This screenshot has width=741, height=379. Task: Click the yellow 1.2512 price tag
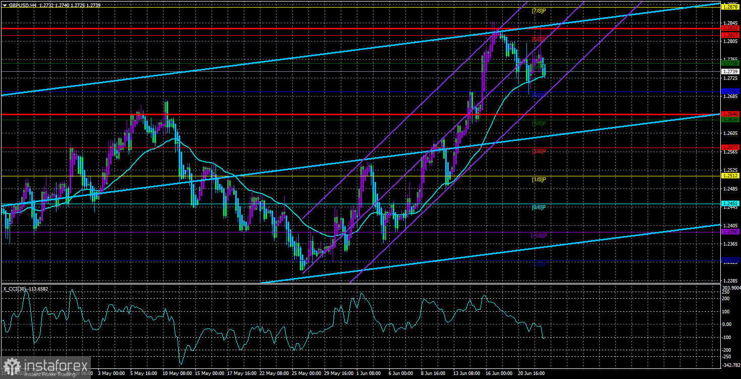point(730,176)
